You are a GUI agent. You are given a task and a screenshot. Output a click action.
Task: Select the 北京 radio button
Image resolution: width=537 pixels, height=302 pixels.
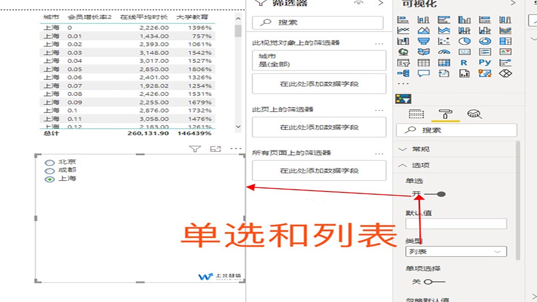pyautogui.click(x=50, y=162)
